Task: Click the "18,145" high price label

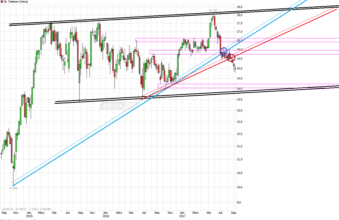Action: click(x=213, y=11)
